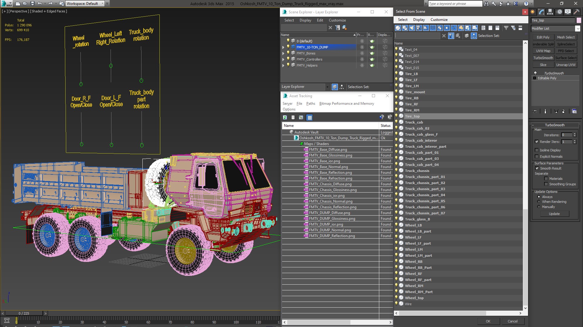Refresh the Asset Tracking list
583x327 pixels.
coord(285,117)
